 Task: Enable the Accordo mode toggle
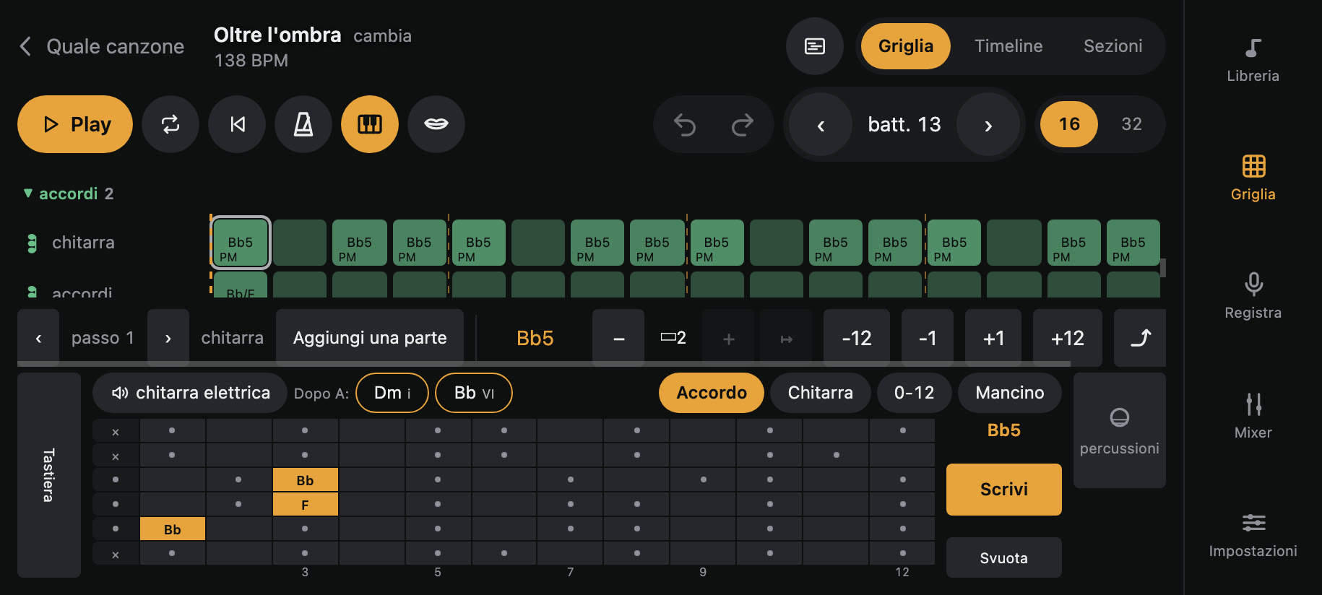[712, 393]
